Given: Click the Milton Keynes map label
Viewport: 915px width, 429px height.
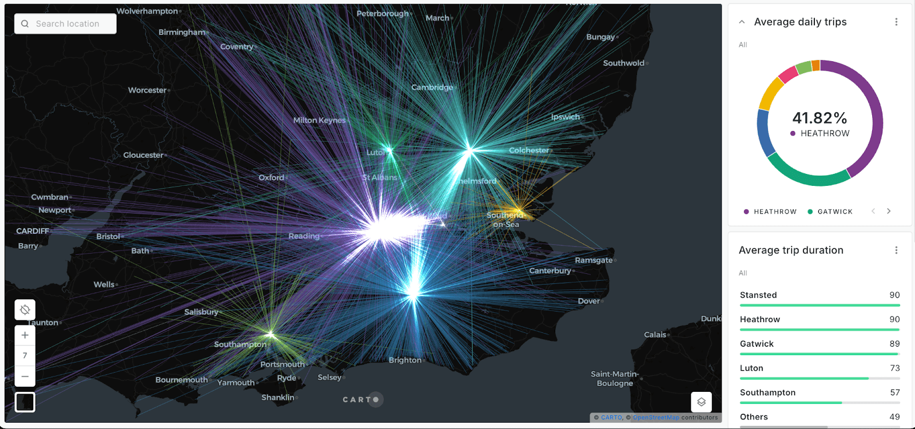Looking at the screenshot, I should click(319, 120).
